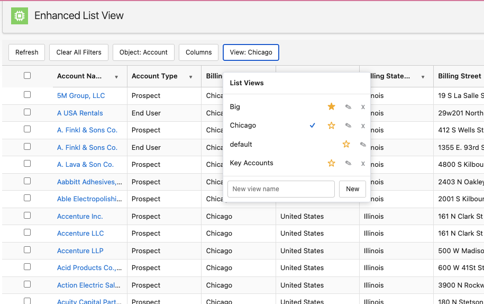The image size is (484, 304).
Task: Open the A USA Rentals account link
Action: [80, 113]
